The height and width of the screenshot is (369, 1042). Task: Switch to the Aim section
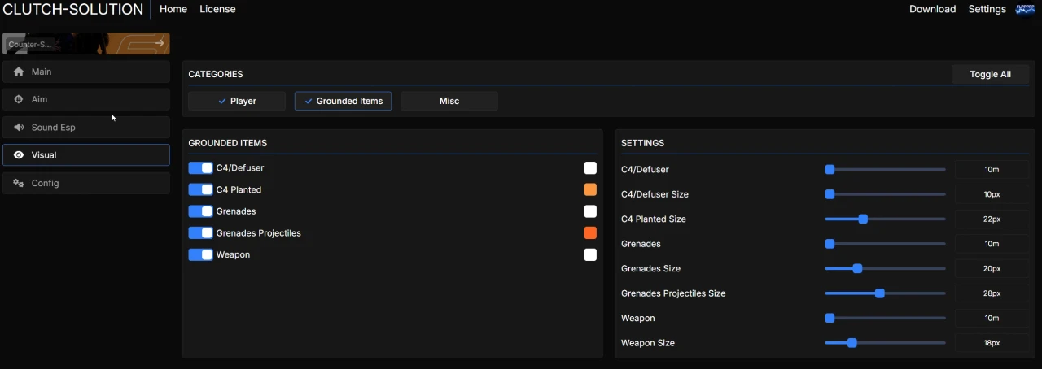click(x=86, y=99)
